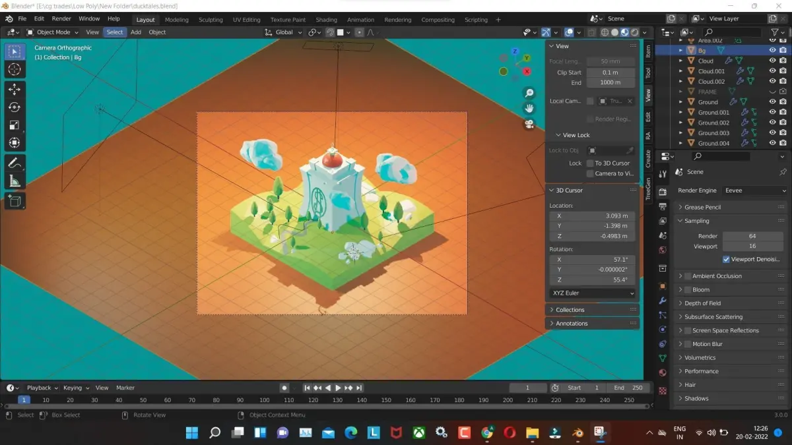Open the TreeGen sidebar tab

tap(648, 188)
